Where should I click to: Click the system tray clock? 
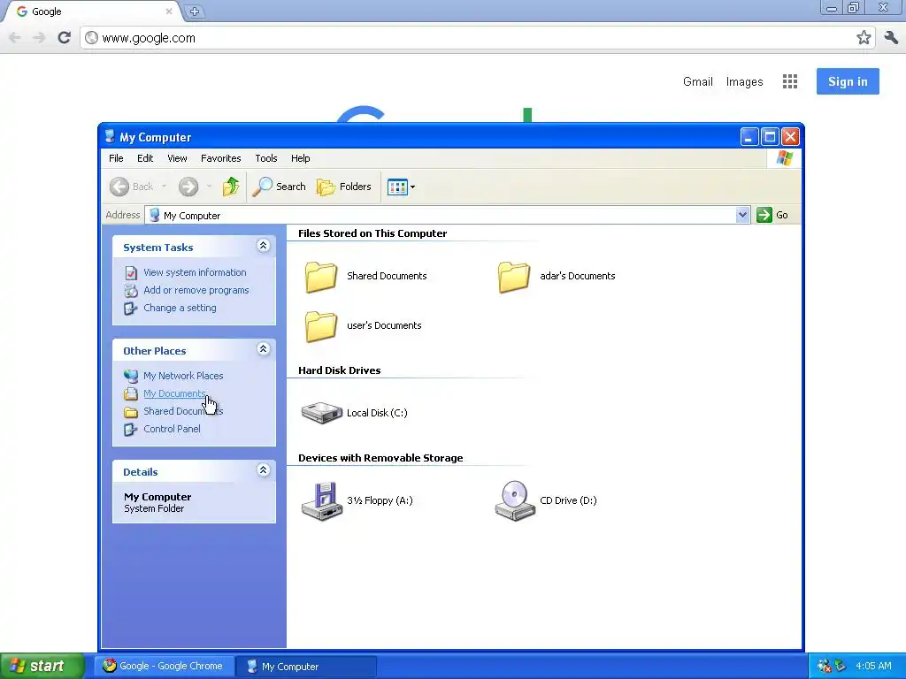coord(873,667)
